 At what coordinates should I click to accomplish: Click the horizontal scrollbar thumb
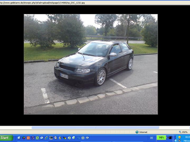[95, 128]
